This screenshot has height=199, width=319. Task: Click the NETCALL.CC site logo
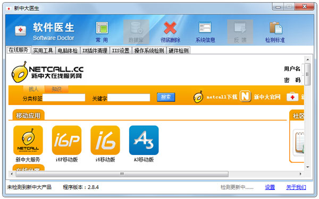pyautogui.click(x=48, y=72)
